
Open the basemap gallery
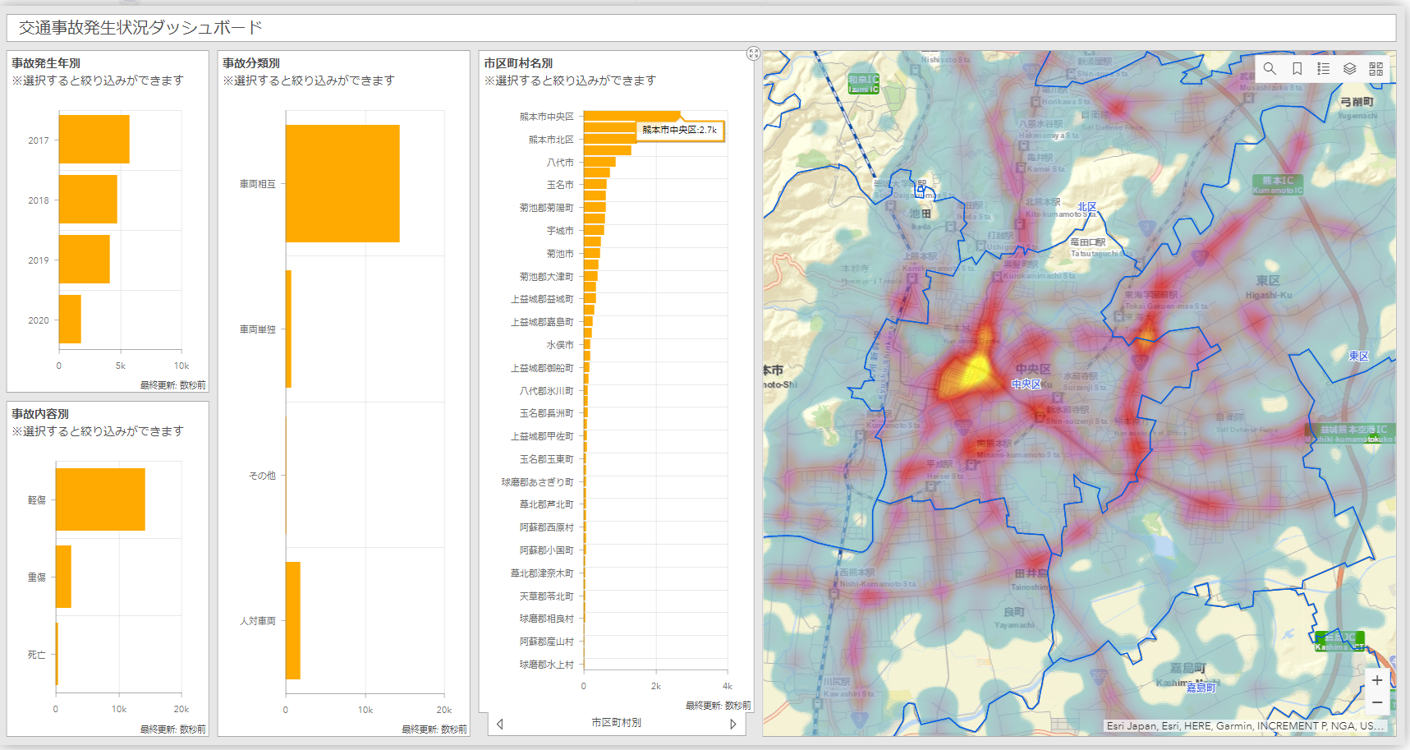[x=1376, y=69]
